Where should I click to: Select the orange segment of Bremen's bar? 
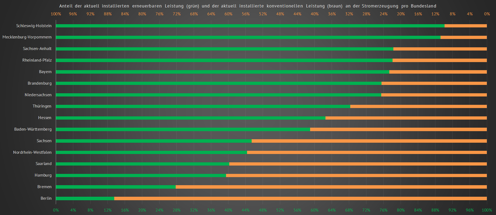[331, 187]
